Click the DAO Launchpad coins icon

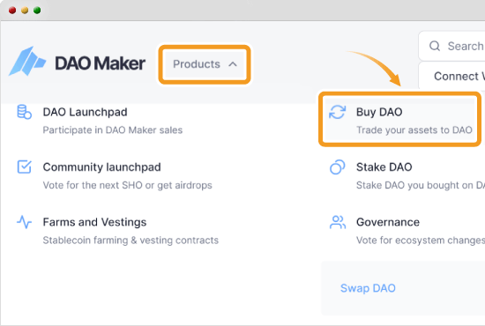24,112
